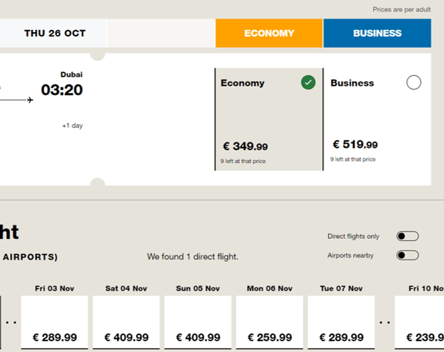Pick Sun 05 Nov fare € 409.99
444x352 pixels.
pyautogui.click(x=198, y=323)
